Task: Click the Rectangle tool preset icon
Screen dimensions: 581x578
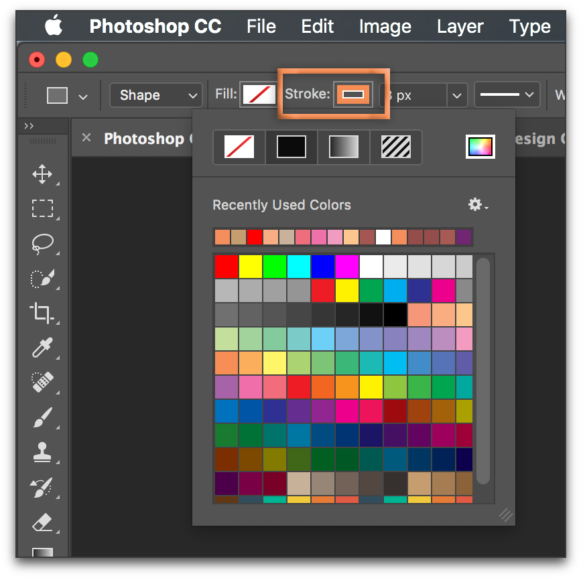Action: click(57, 96)
